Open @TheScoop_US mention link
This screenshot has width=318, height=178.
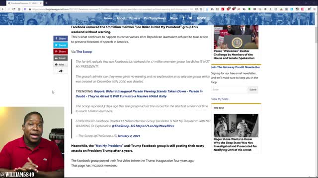123,126
